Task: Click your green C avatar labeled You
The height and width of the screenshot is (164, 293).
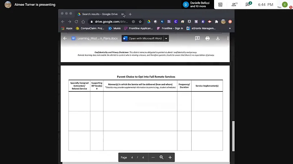Action: (285, 4)
